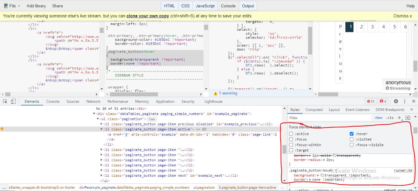Open the Application tab
Image resolution: width=418 pixels, height=191 pixels.
(x=165, y=101)
